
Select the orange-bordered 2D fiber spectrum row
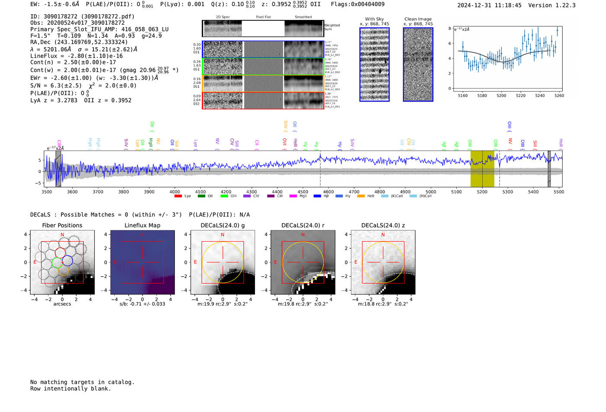click(x=263, y=83)
